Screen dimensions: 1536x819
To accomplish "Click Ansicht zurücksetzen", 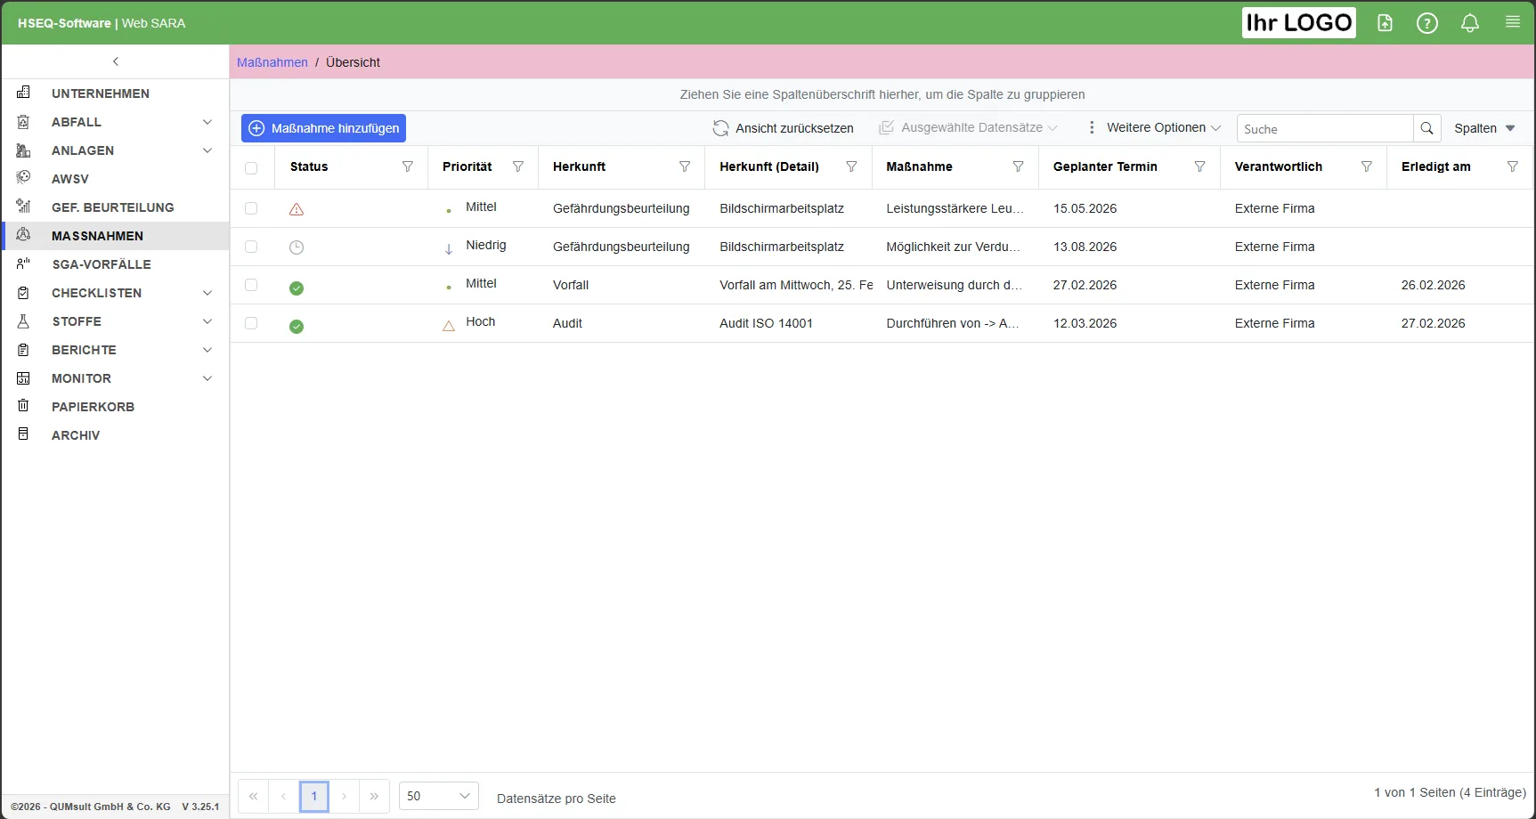I will 783,128.
